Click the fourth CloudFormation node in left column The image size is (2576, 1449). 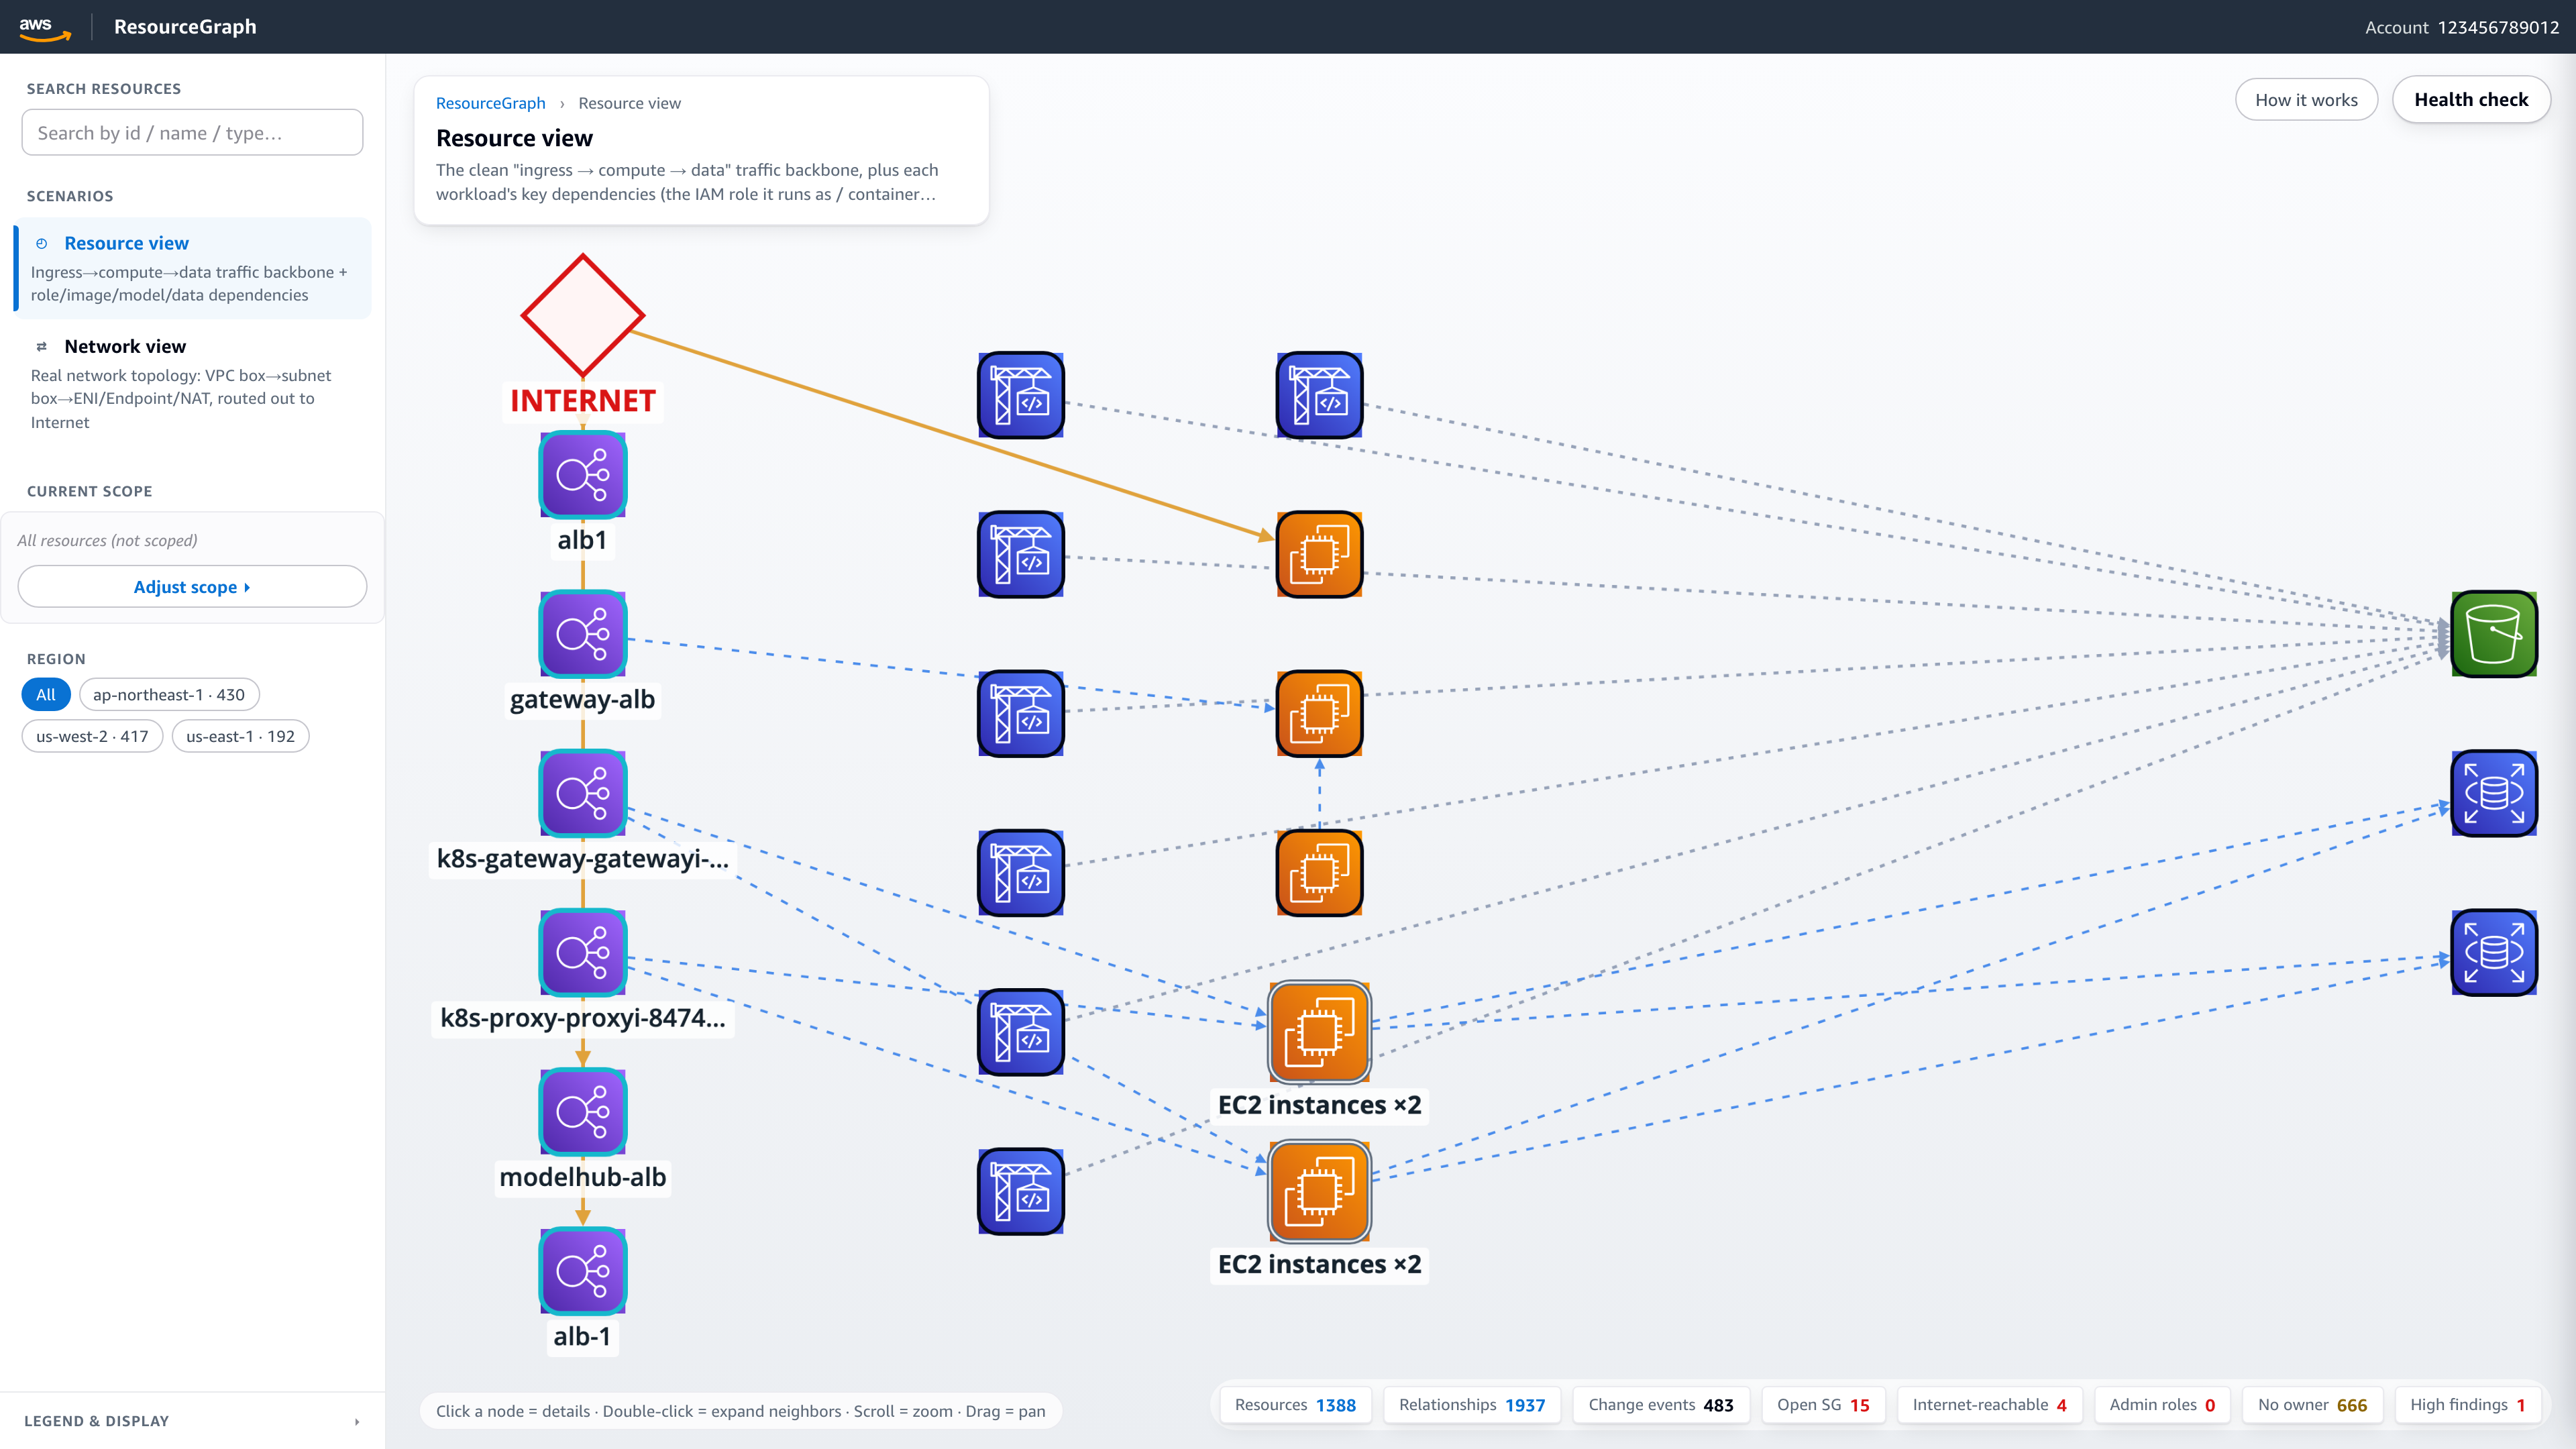pyautogui.click(x=1021, y=873)
